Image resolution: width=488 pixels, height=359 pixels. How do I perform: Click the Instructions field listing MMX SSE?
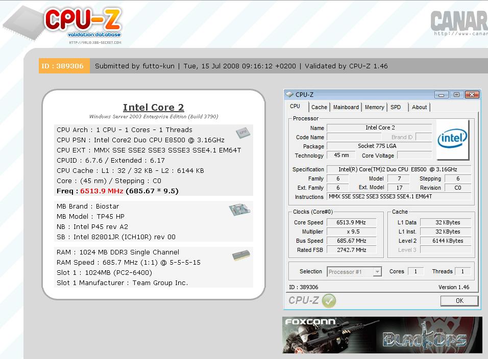[x=399, y=196]
